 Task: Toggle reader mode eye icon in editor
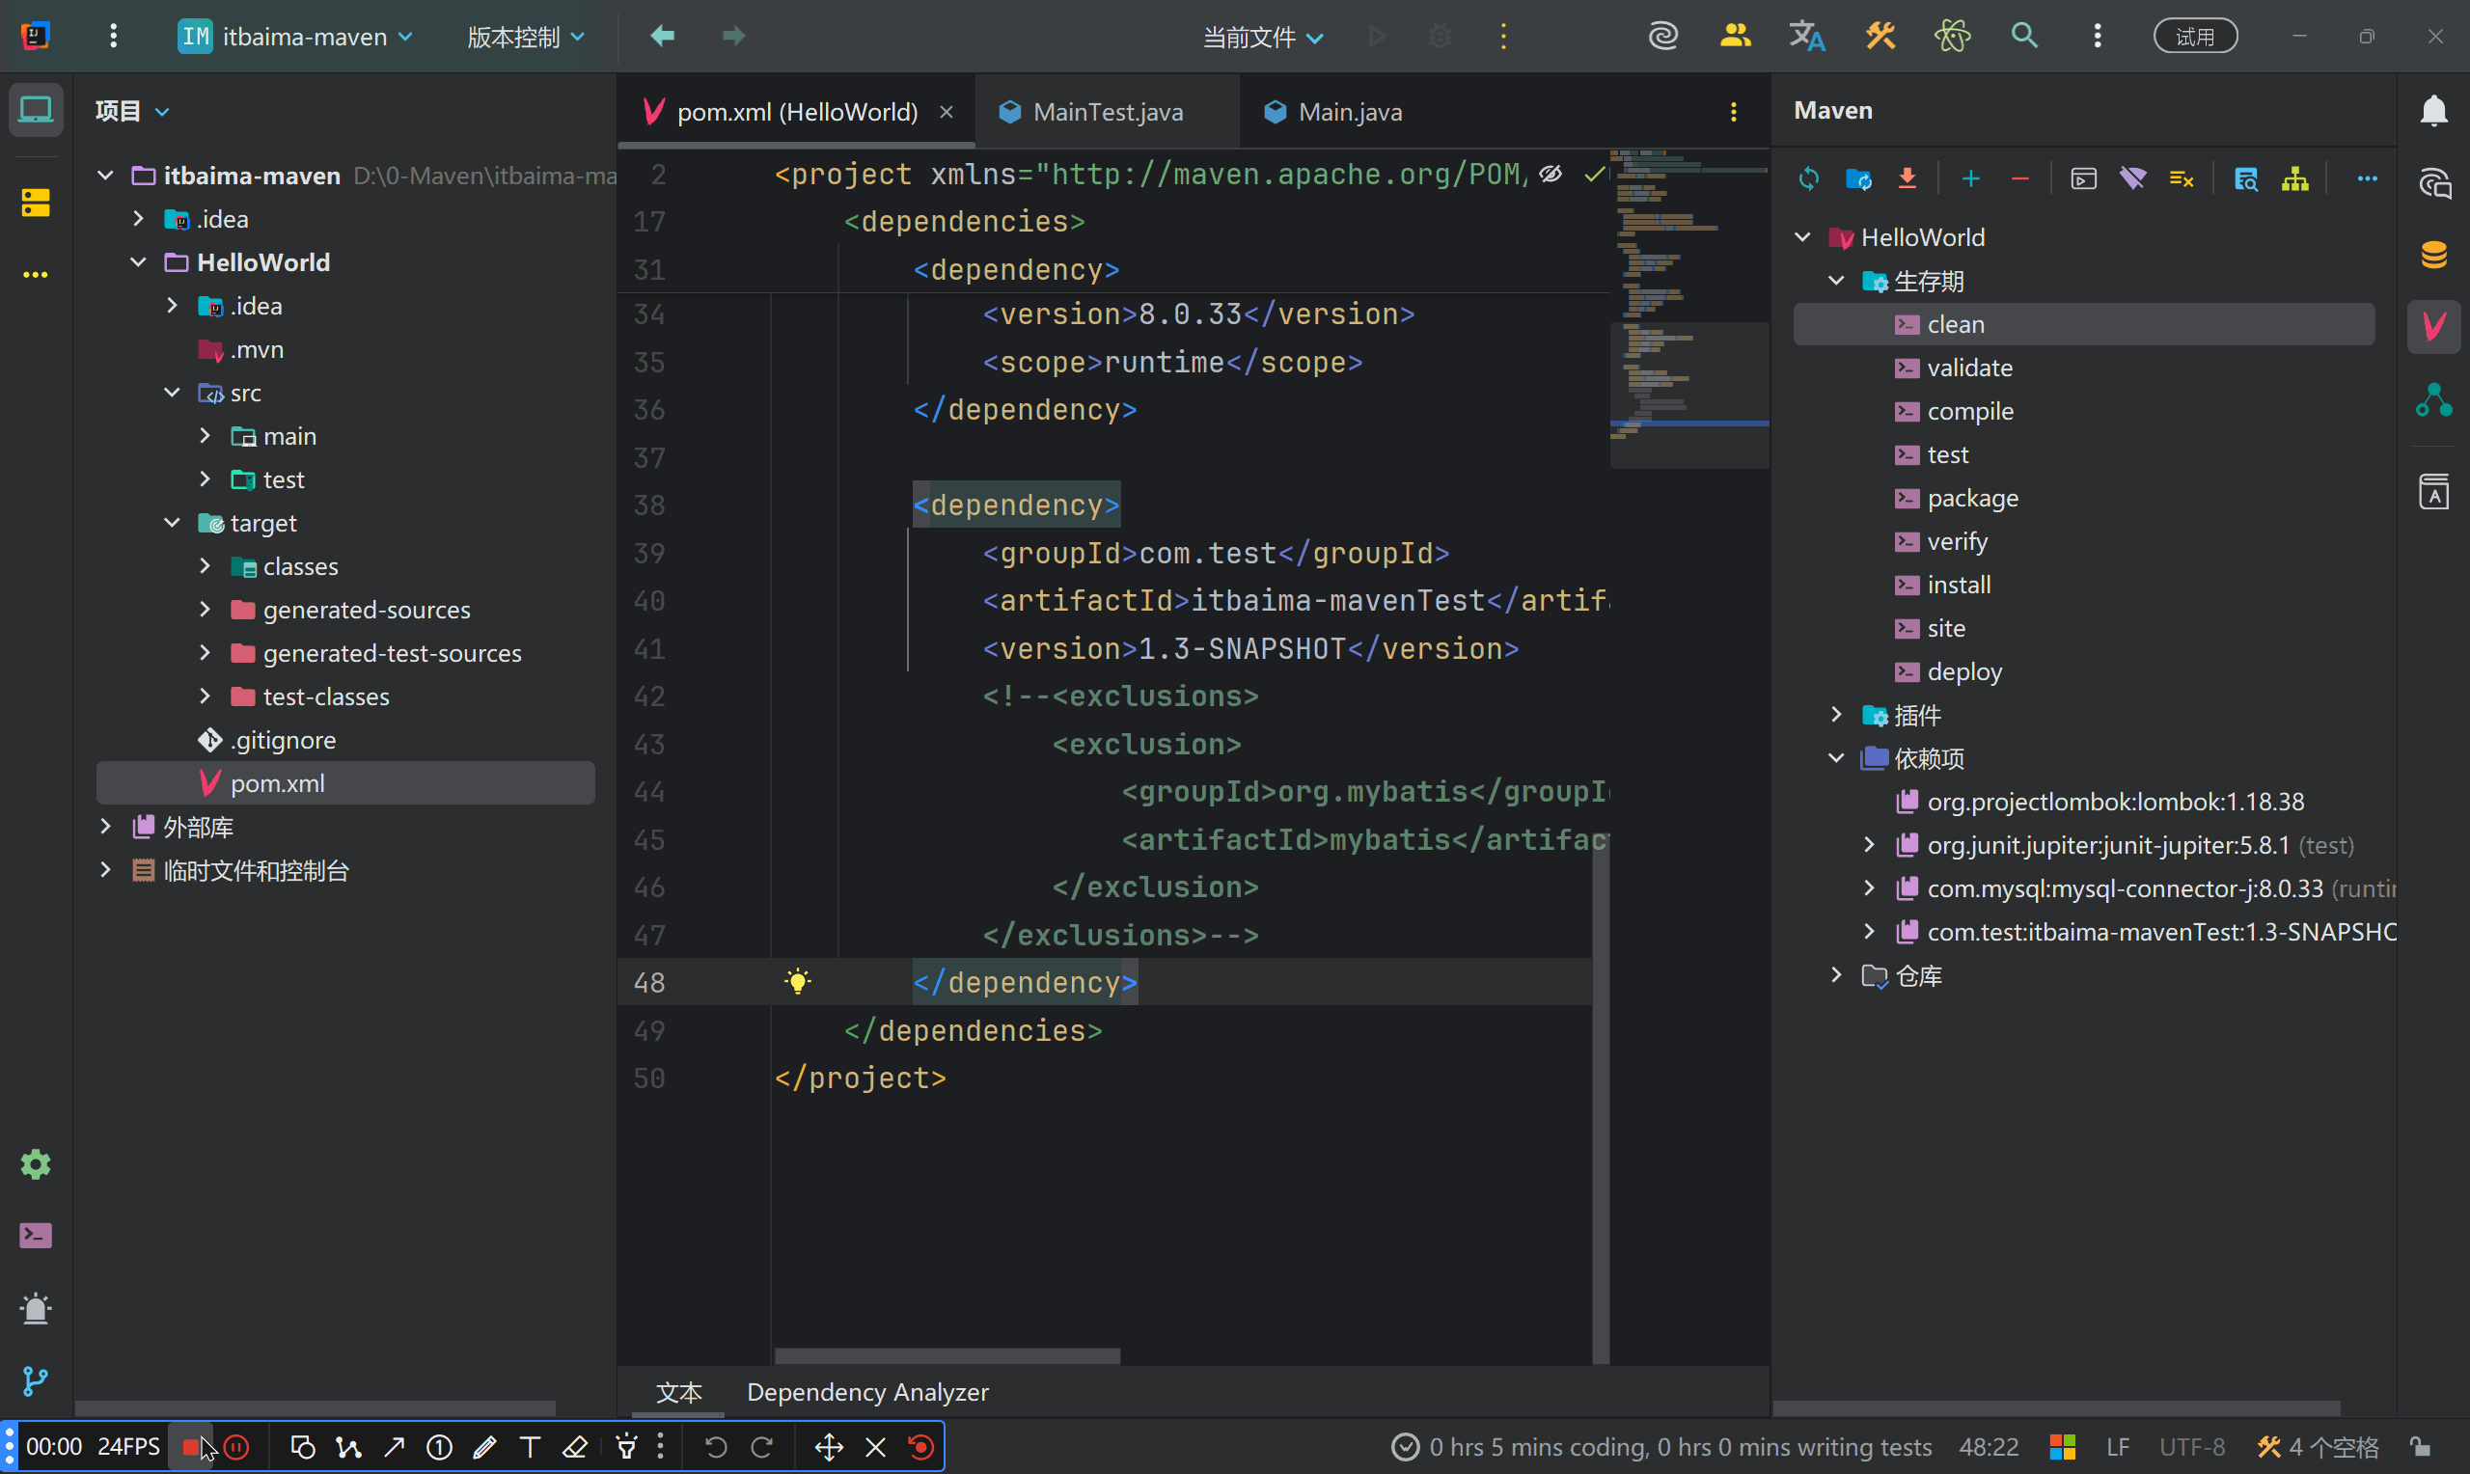click(x=1551, y=175)
